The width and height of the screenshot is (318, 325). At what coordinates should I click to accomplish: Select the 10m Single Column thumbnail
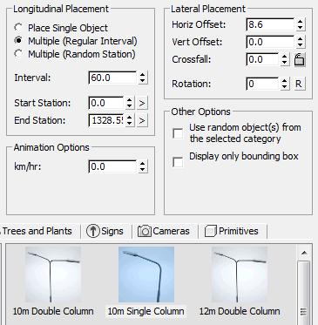[146, 274]
